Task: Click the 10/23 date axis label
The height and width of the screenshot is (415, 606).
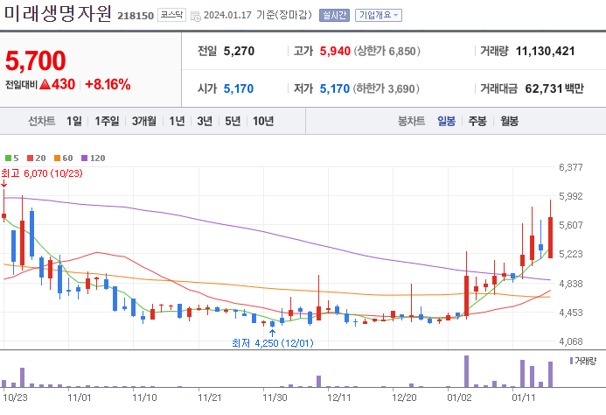Action: (x=15, y=397)
